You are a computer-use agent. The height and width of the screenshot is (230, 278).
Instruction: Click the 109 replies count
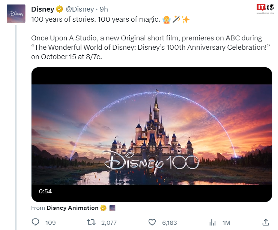[x=50, y=223]
